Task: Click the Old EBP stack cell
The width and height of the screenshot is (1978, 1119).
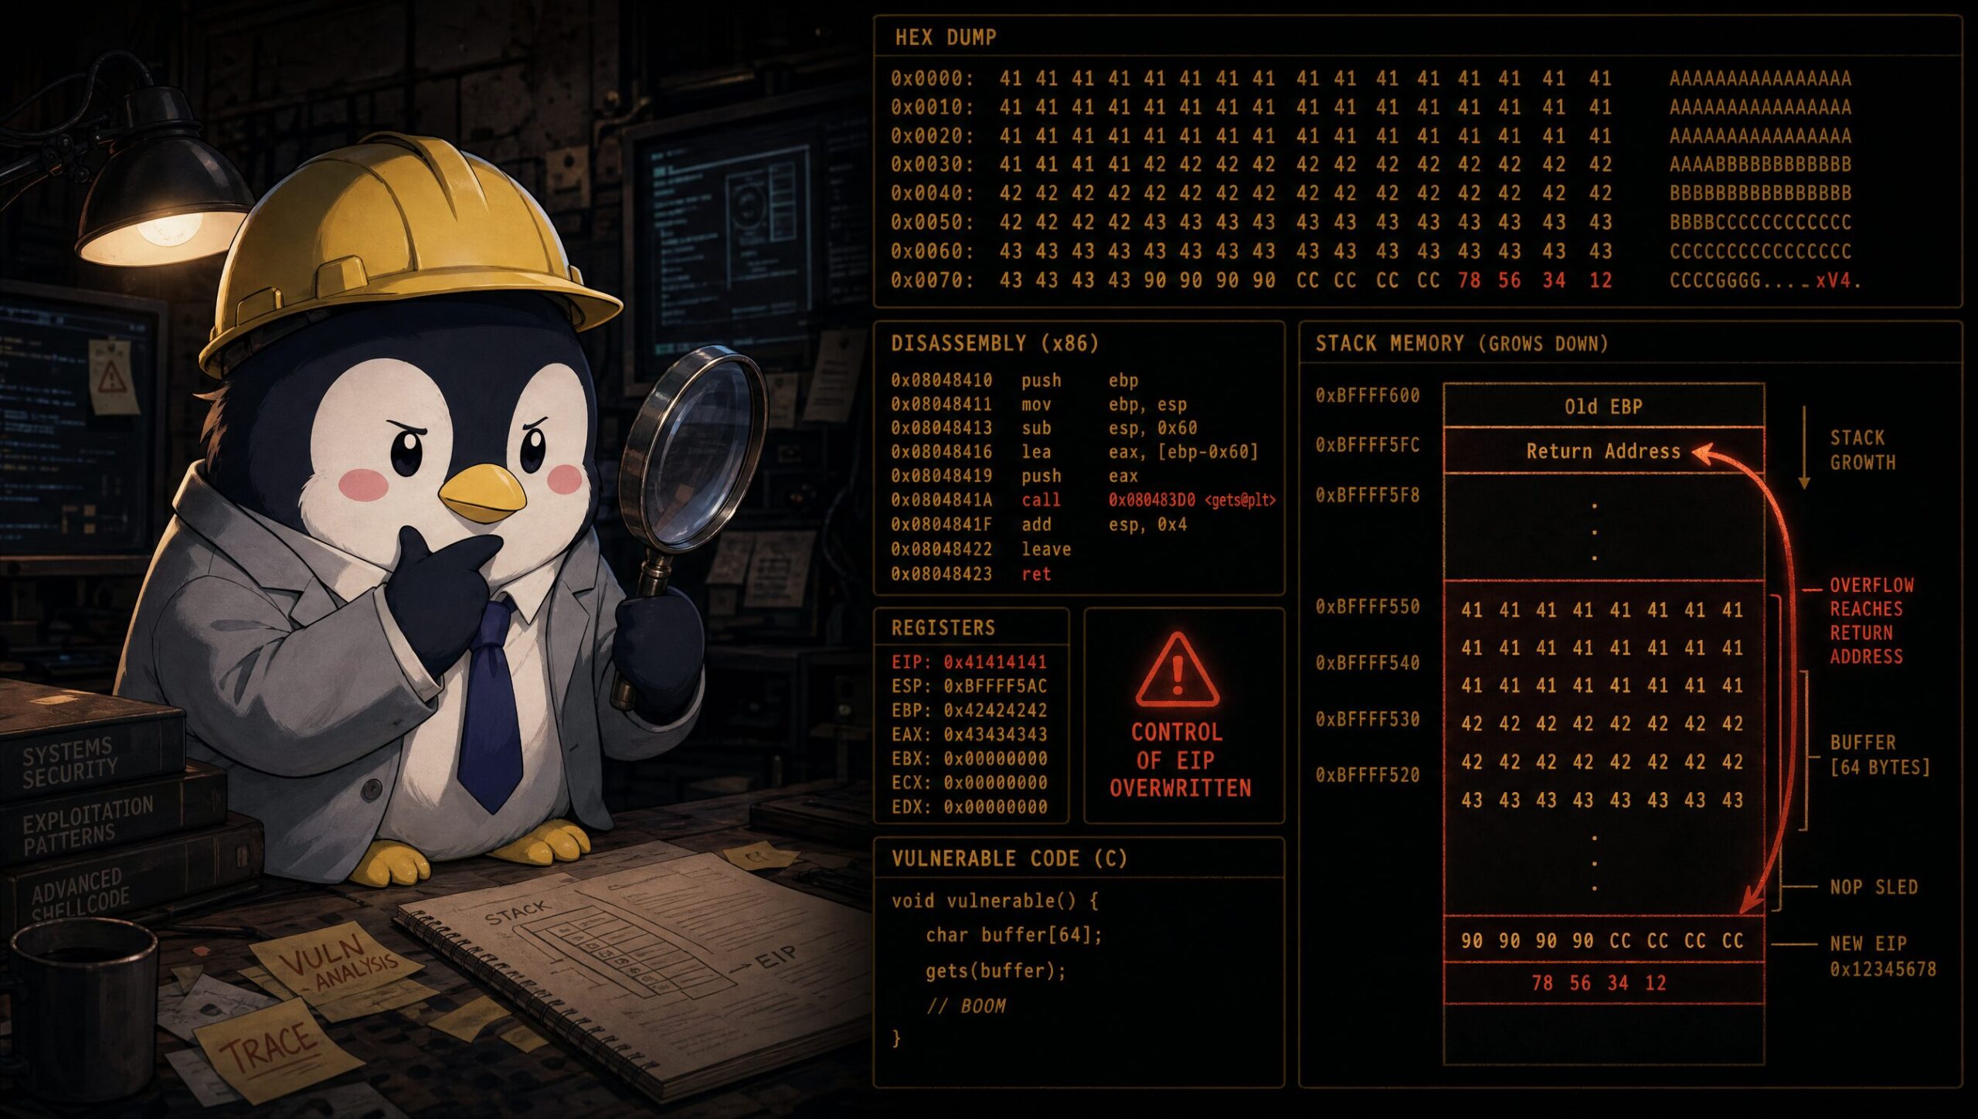Action: click(x=1604, y=406)
